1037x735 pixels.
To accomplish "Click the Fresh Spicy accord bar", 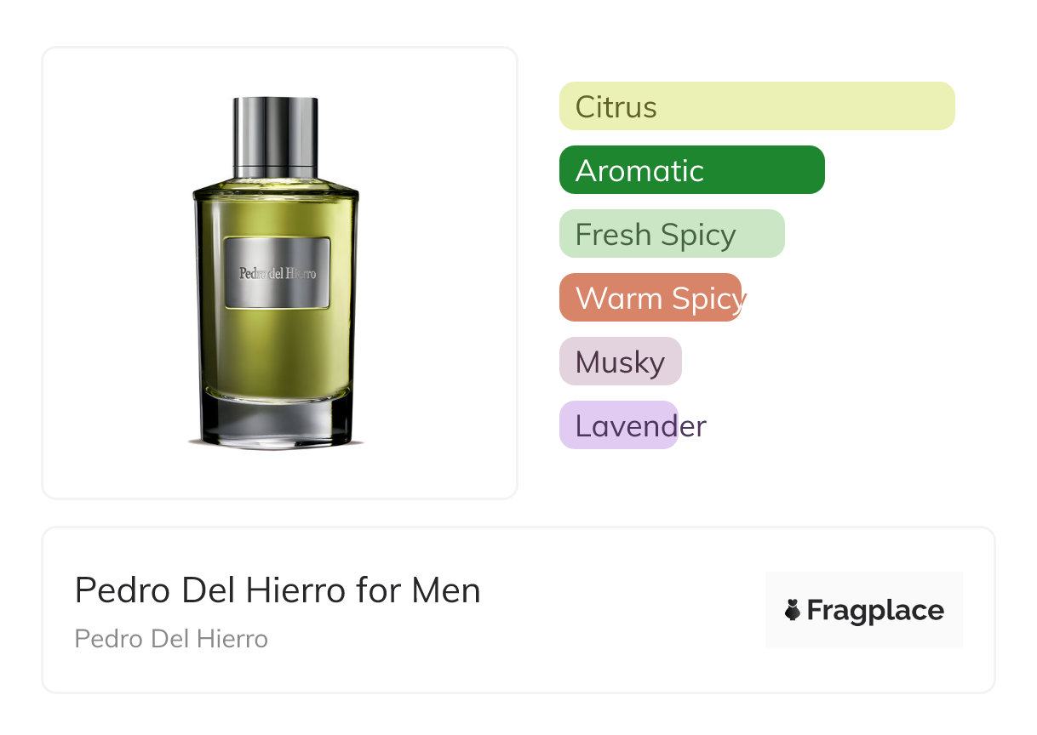I will click(x=672, y=234).
